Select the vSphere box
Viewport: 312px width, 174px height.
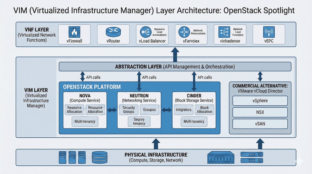260,101
